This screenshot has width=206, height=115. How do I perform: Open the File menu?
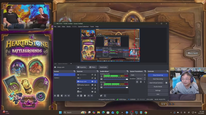click(x=55, y=27)
